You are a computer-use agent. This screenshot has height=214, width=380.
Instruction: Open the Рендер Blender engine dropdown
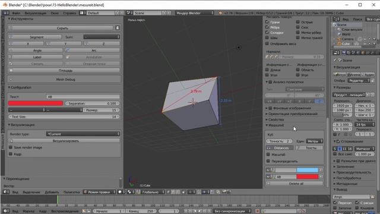tap(195, 13)
